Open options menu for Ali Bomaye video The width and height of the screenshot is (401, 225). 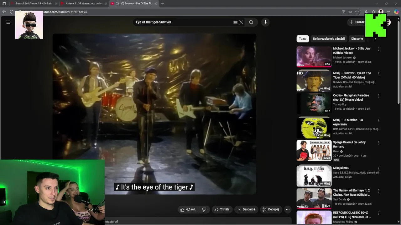pos(379,191)
